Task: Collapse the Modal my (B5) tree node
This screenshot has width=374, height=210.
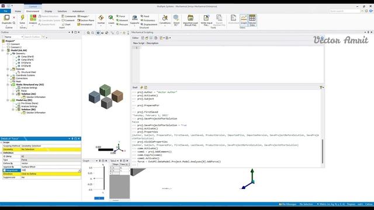Action: [x=8, y=100]
